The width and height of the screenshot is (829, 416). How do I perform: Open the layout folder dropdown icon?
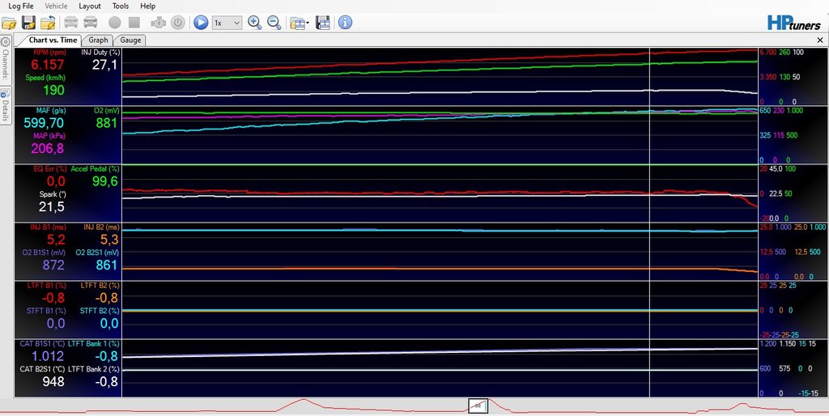coord(300,23)
